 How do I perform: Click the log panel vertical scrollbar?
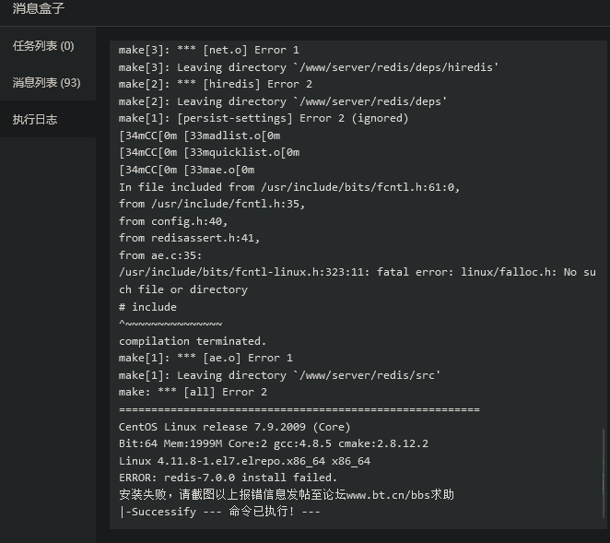point(604,473)
